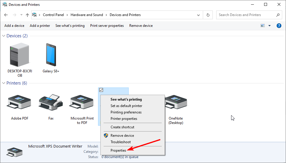Screen dimensions: 286x163
Task: Click the shield icon beside Remove device
Action: [106, 136]
